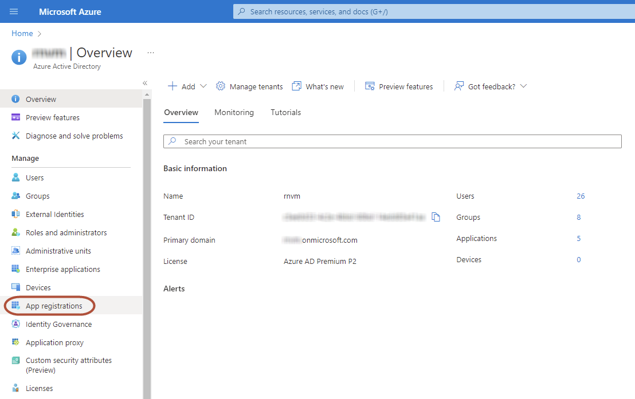
Task: Click the Microsoft Azure logo text
Action: [x=70, y=11]
